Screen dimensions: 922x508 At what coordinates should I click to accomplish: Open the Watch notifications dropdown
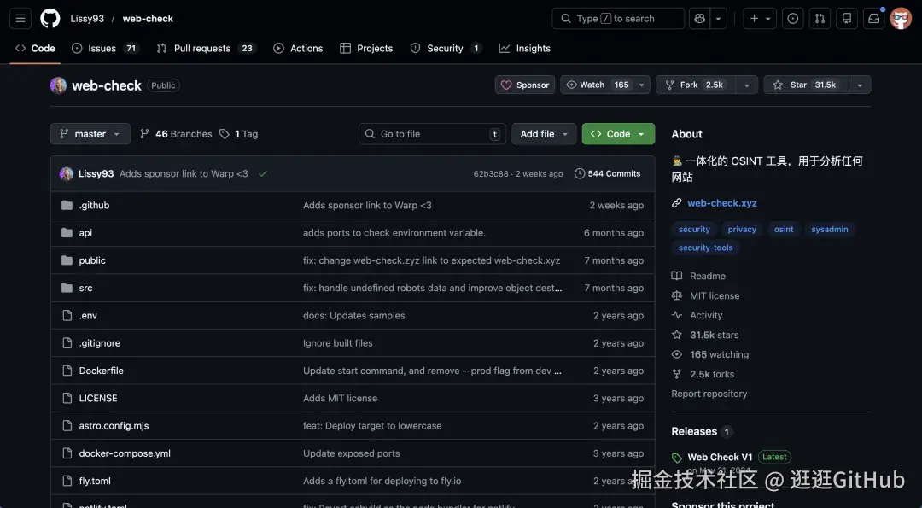point(605,85)
